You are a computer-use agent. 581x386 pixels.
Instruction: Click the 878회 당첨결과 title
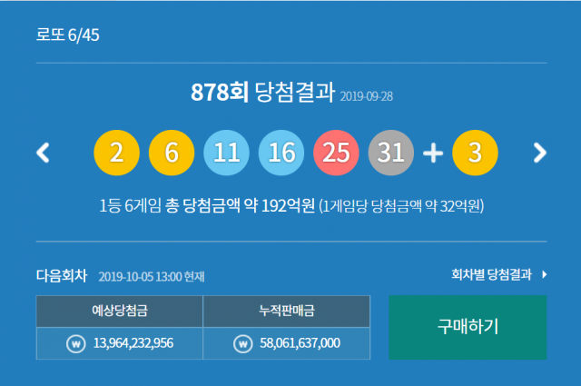click(x=262, y=92)
